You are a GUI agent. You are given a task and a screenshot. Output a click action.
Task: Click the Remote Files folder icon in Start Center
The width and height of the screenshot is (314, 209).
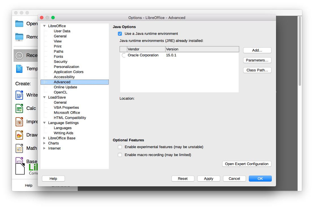19,37
